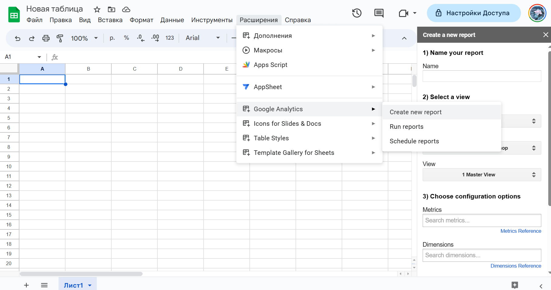Open the Инструменты menu
The image size is (551, 290).
(212, 20)
